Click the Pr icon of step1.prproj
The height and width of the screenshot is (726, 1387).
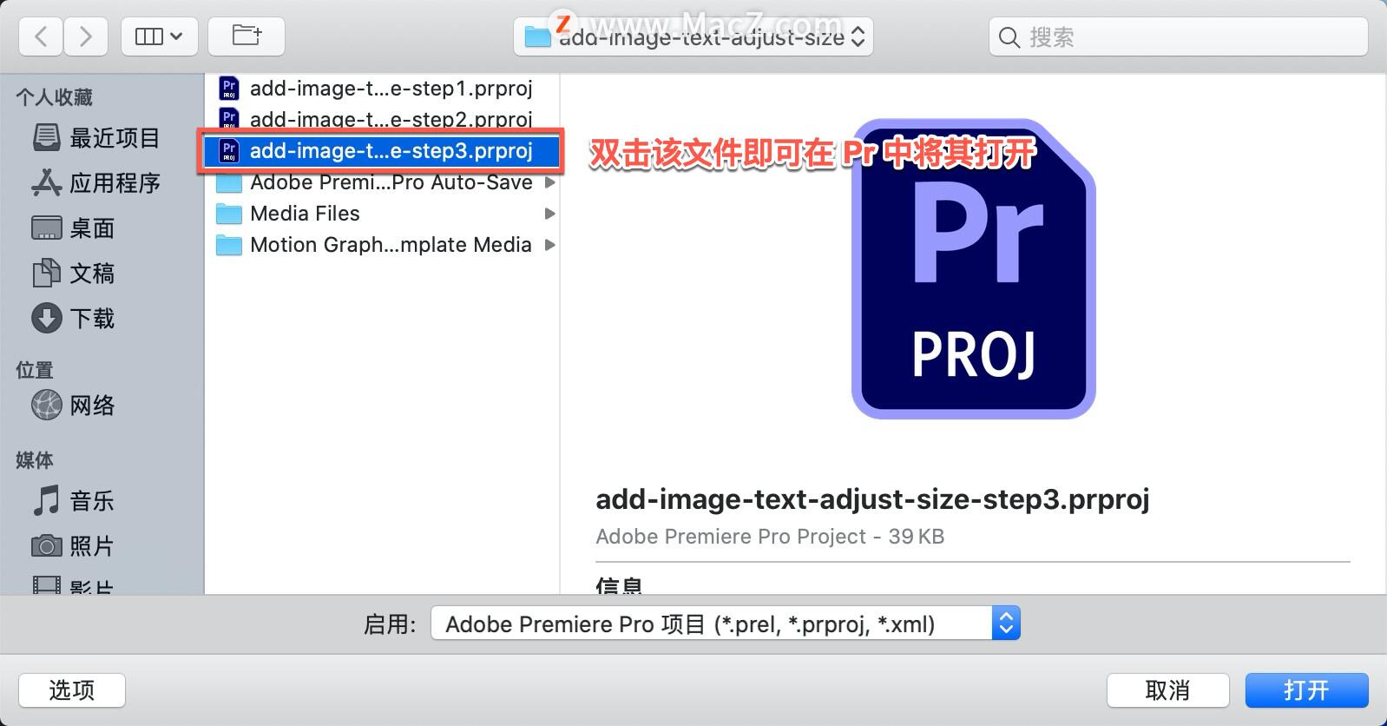(229, 89)
